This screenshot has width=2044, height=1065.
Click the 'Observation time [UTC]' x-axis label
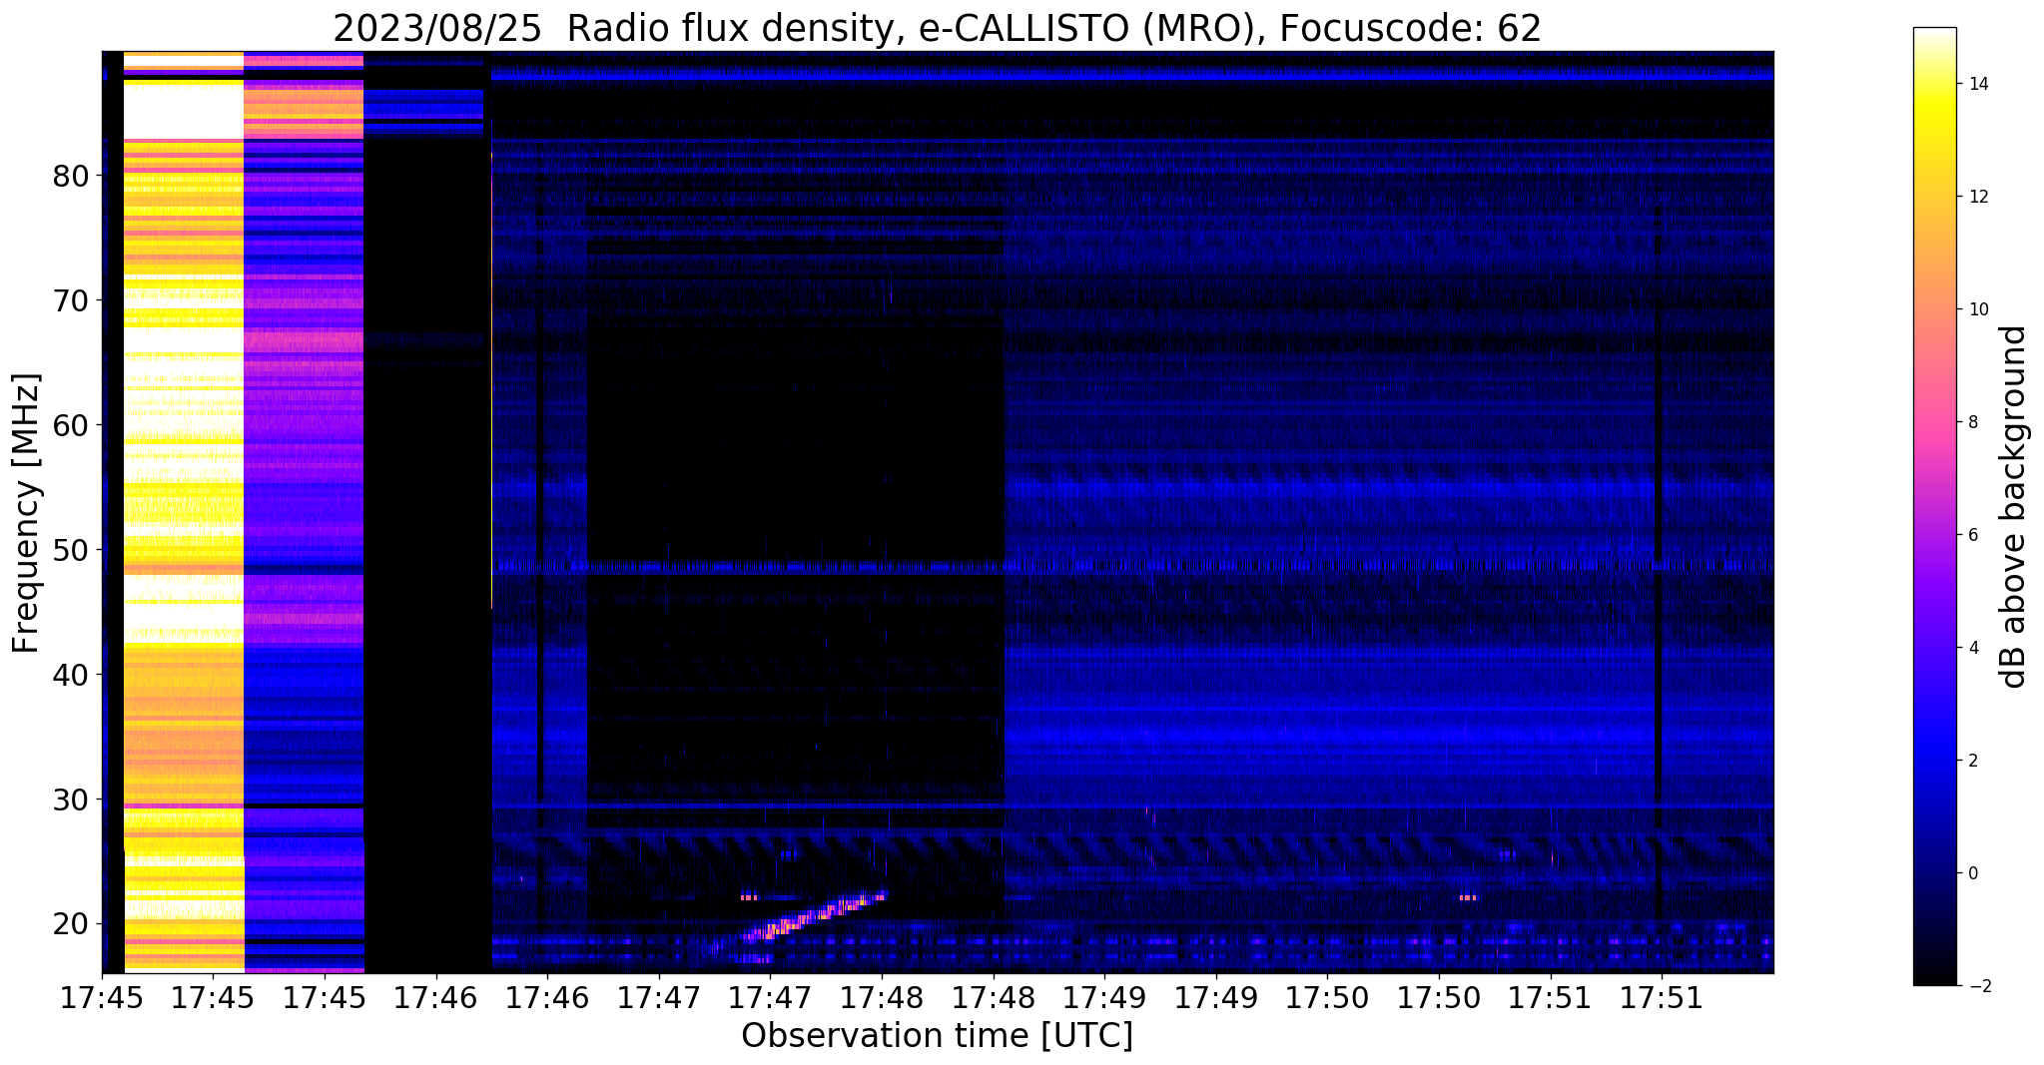point(937,1036)
